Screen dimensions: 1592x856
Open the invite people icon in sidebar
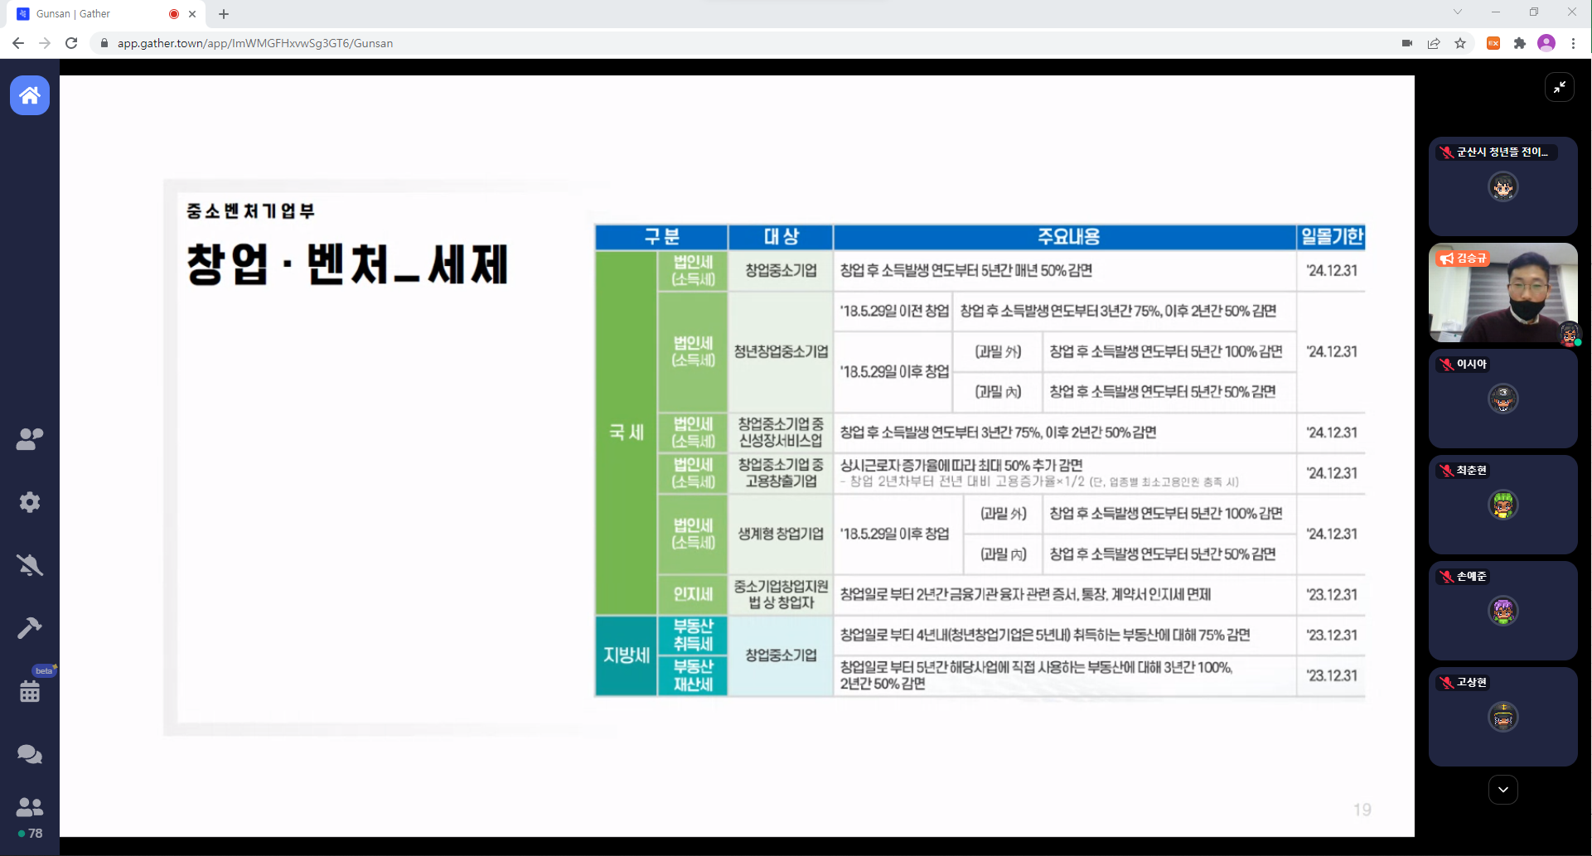(x=30, y=438)
